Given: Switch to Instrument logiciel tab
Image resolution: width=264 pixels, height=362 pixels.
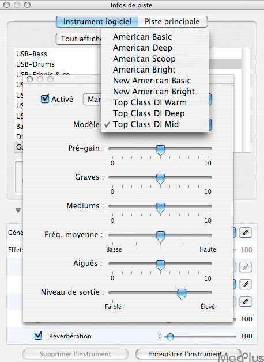Looking at the screenshot, I should [97, 22].
